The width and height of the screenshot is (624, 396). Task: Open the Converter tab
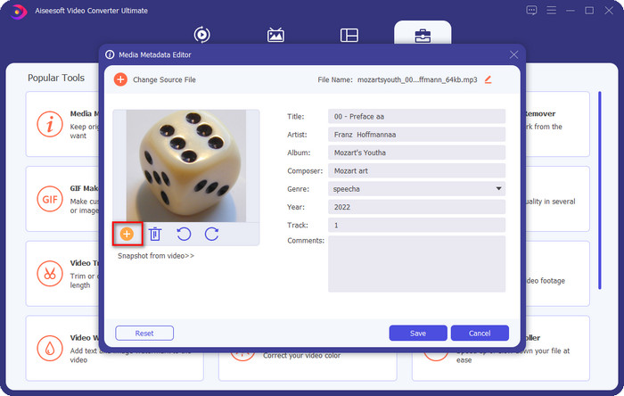tap(202, 35)
